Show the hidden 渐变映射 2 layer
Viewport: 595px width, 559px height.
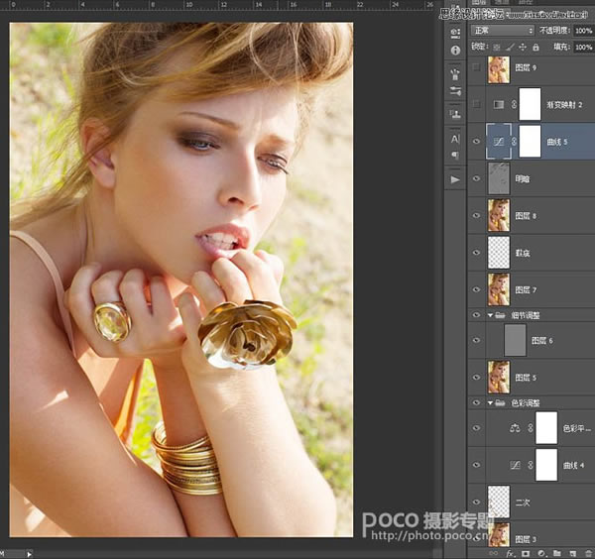(476, 104)
